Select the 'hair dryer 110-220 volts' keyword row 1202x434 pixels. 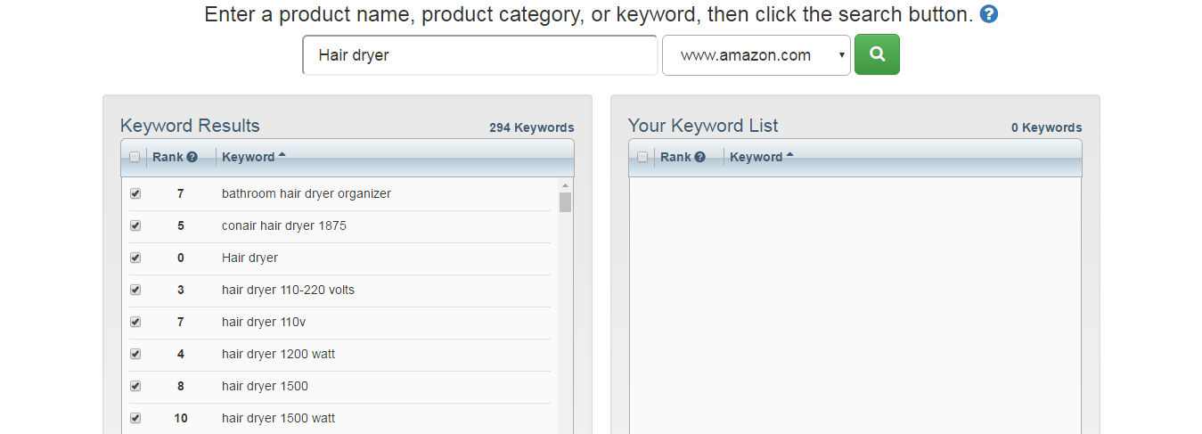tap(288, 290)
